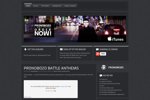Click the 'no YouTube takedowns' line
The image size is (150, 100).
107,92
